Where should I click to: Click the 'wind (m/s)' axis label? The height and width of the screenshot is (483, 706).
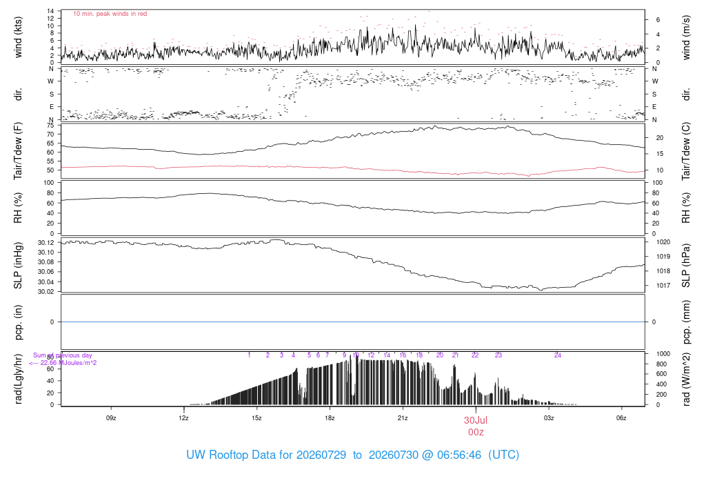(x=686, y=37)
